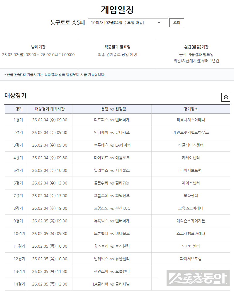Click the 대상경기 개최시간 column header
234x292 pixels.
click(50, 109)
